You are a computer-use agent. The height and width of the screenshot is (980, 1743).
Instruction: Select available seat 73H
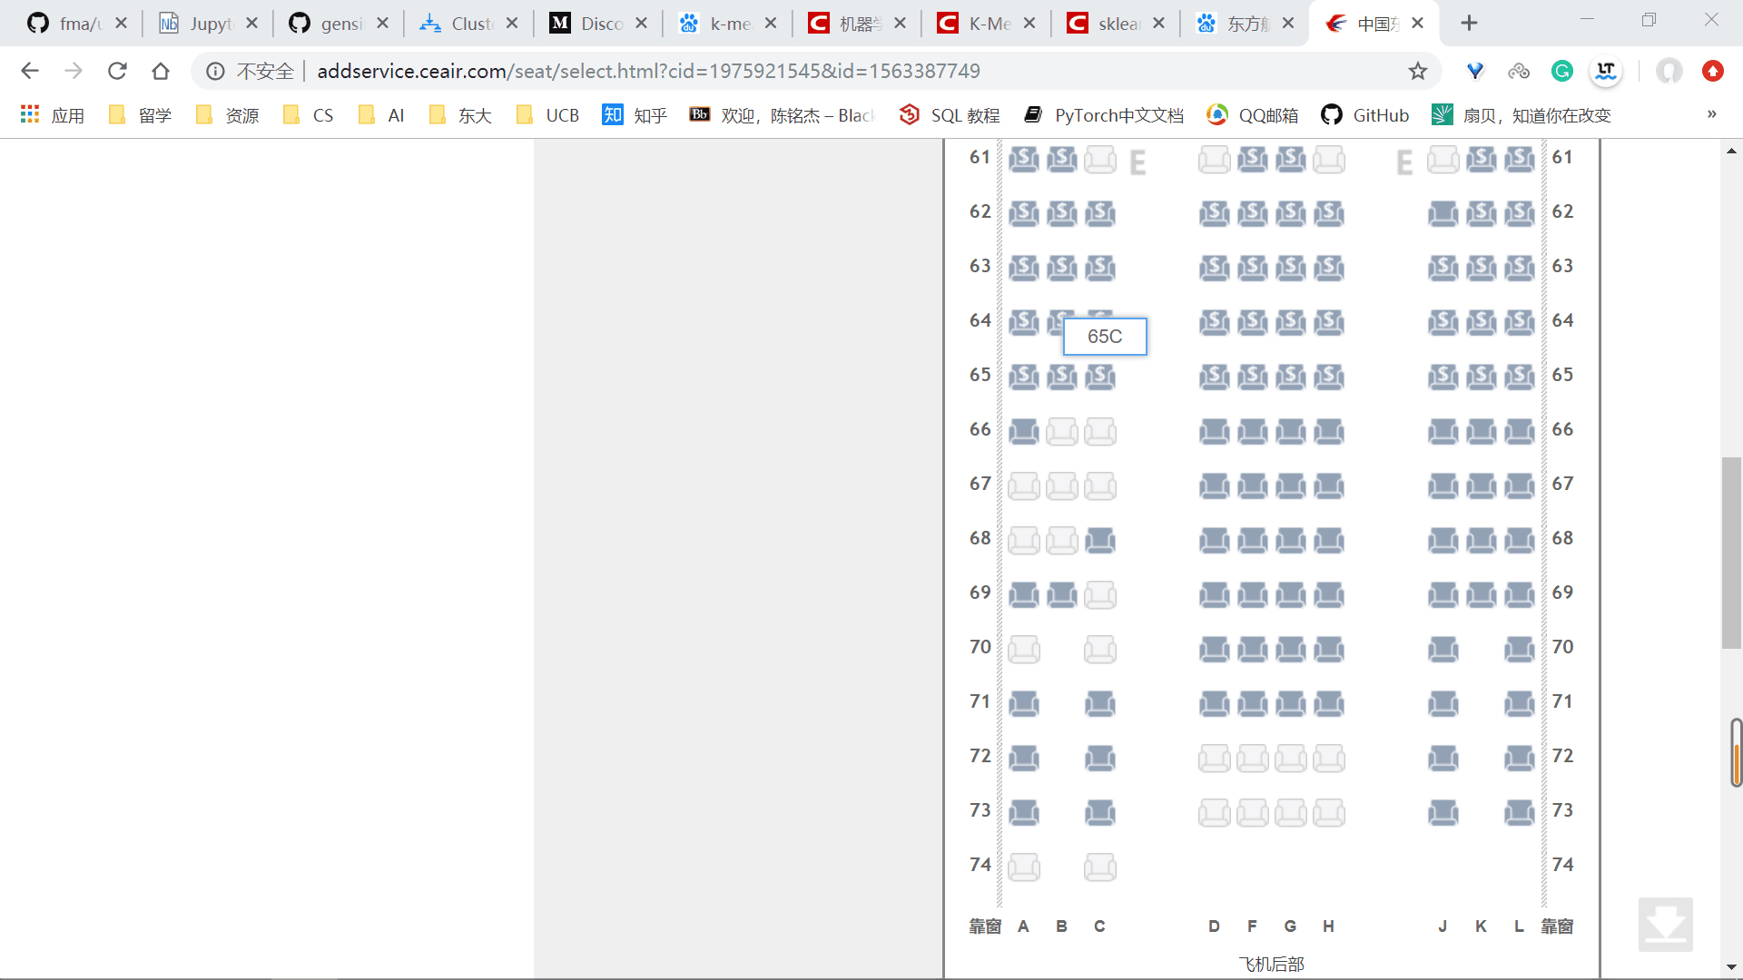(x=1328, y=813)
